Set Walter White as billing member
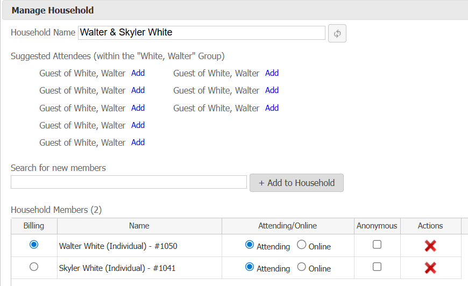The height and width of the screenshot is (286, 468). point(34,245)
